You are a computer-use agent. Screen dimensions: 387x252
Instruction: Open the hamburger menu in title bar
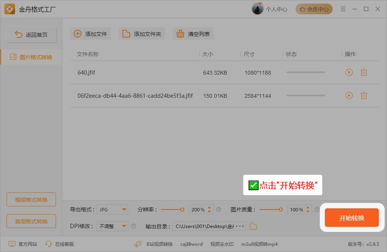pyautogui.click(x=343, y=9)
